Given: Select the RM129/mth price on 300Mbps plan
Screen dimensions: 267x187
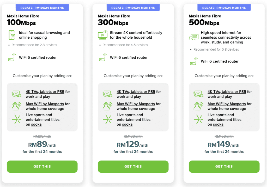Looking at the screenshot, I should [133, 144].
